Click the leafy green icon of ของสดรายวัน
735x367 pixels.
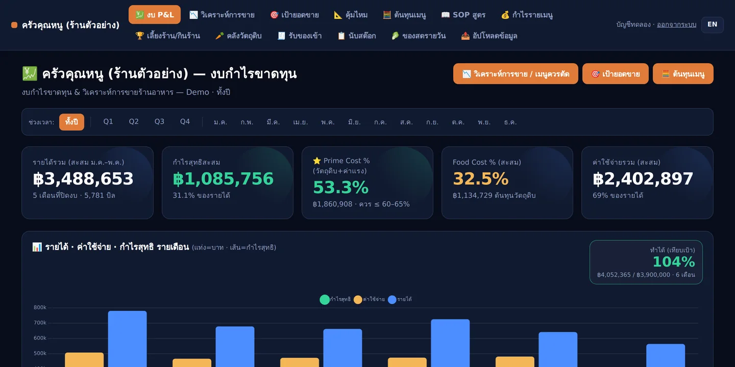pyautogui.click(x=395, y=36)
